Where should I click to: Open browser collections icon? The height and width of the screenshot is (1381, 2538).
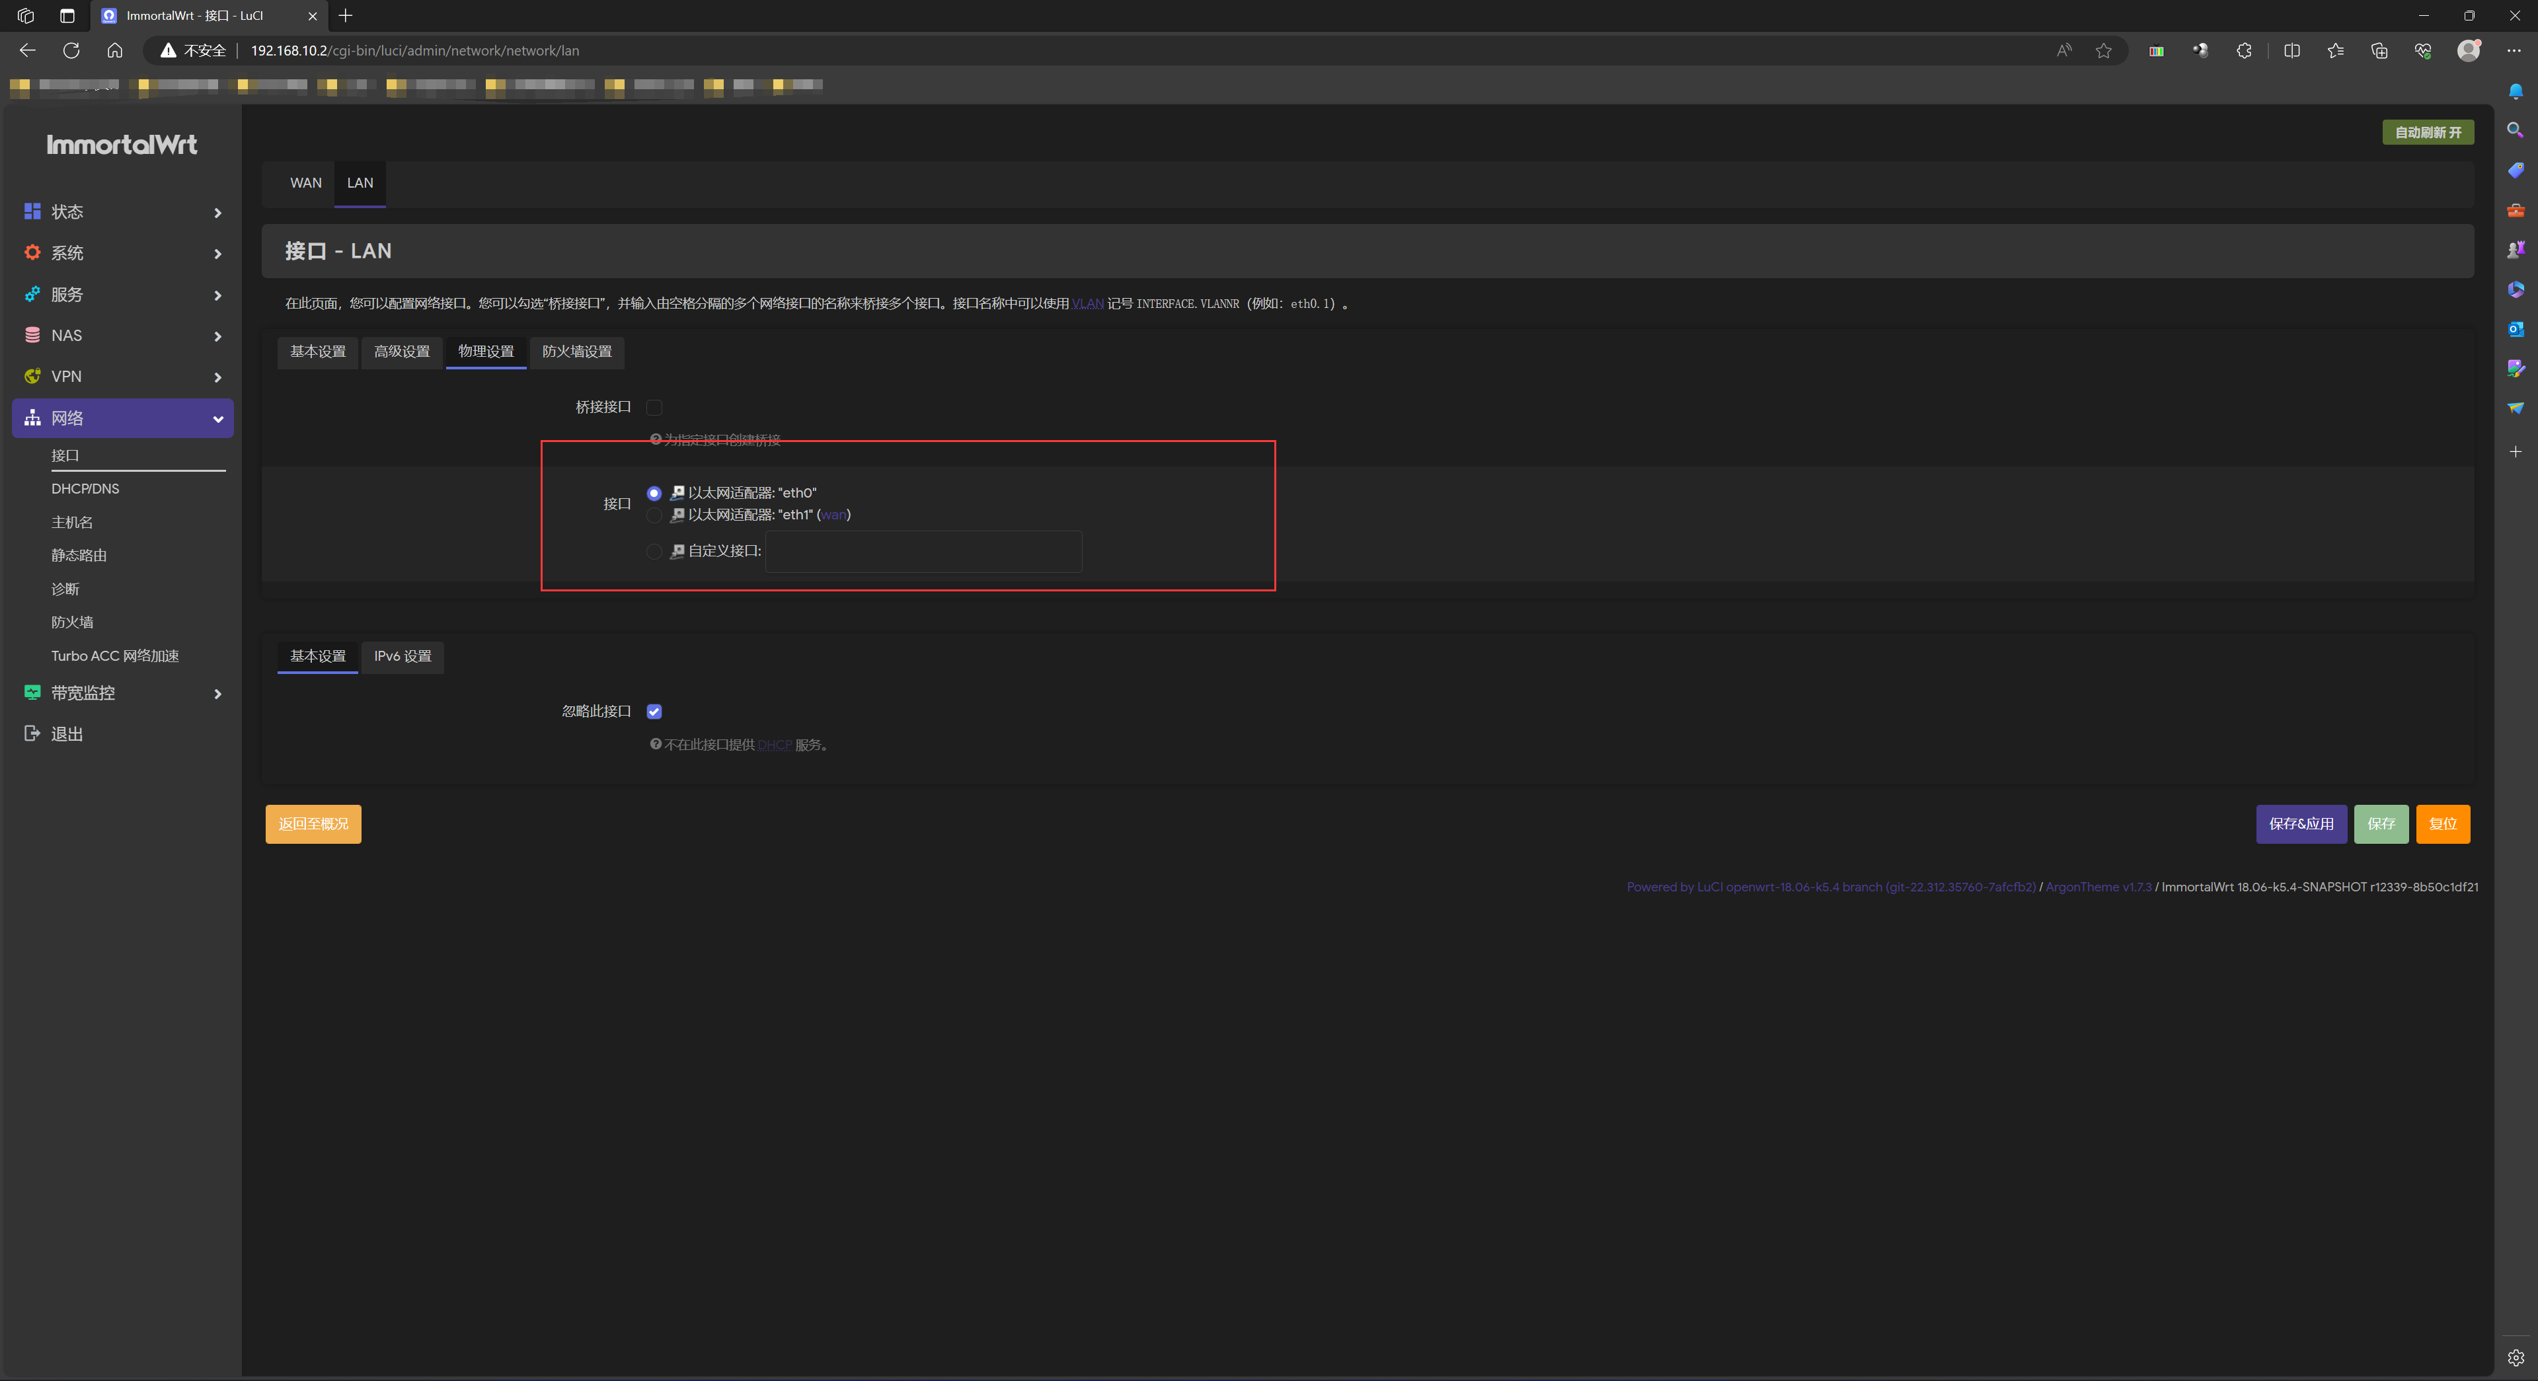[x=2379, y=50]
